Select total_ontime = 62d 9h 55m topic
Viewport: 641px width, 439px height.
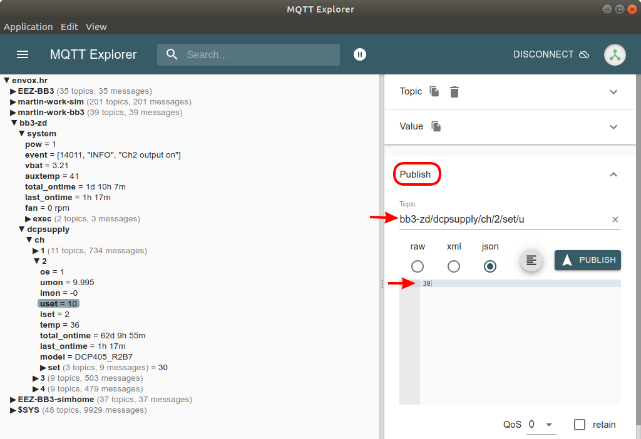click(93, 336)
